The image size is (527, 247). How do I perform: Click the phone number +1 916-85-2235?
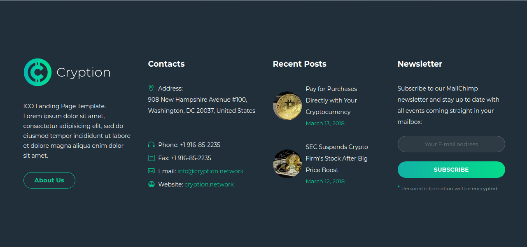pyautogui.click(x=200, y=145)
